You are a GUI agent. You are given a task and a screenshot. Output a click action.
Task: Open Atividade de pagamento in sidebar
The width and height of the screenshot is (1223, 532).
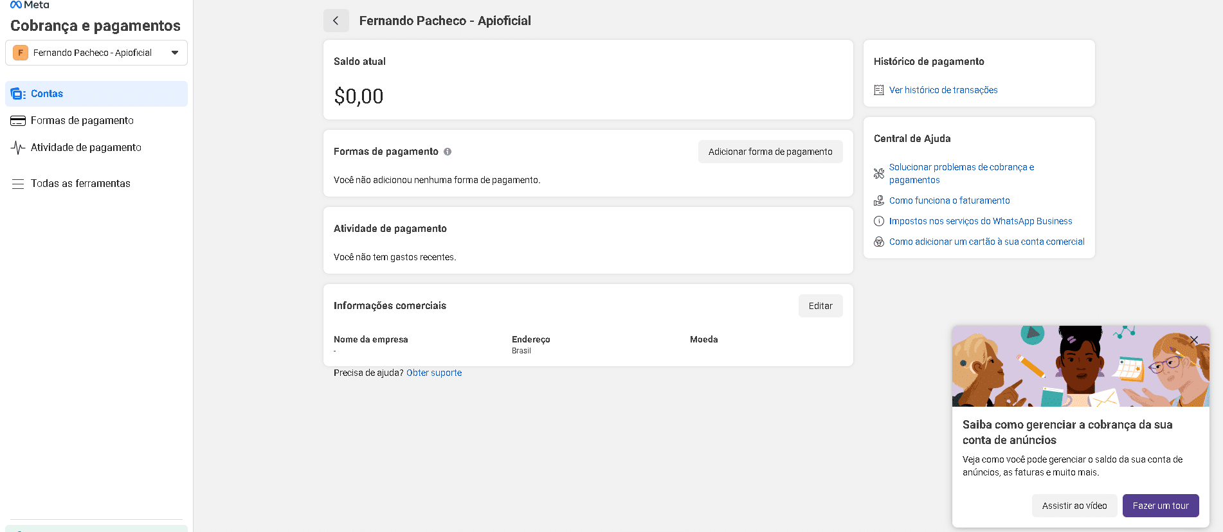96,148
